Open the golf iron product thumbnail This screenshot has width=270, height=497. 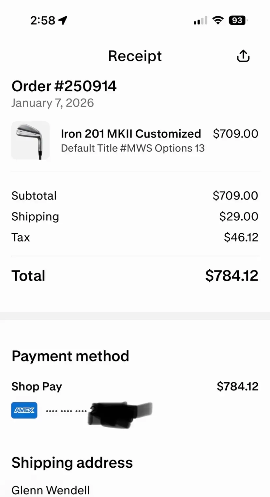coord(30,140)
